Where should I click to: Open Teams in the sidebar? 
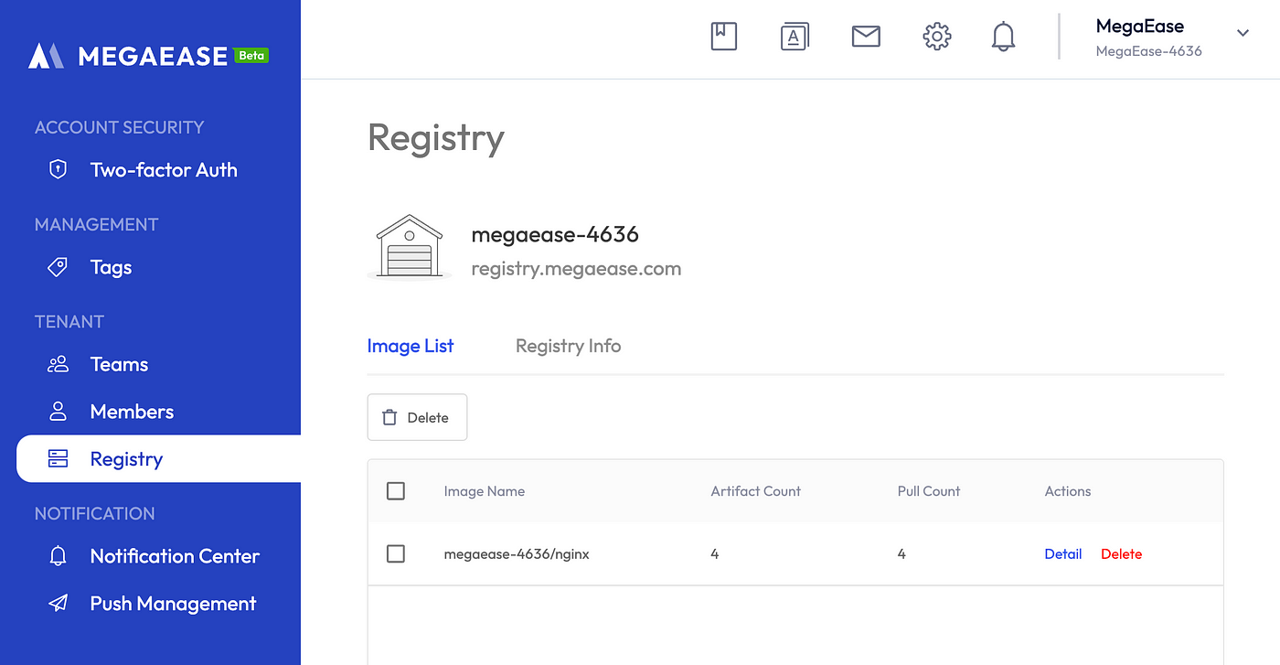119,364
